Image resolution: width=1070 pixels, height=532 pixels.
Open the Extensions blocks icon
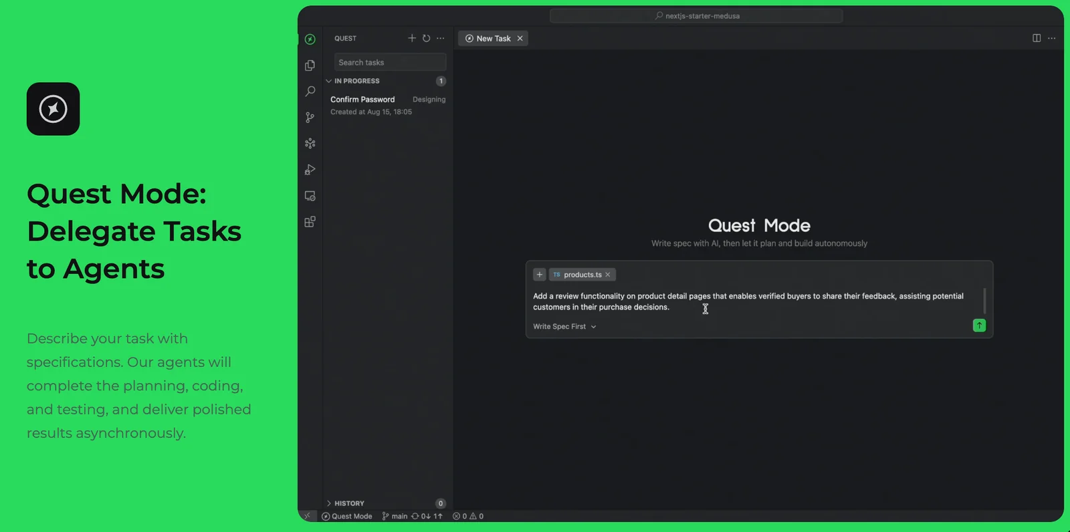tap(310, 222)
